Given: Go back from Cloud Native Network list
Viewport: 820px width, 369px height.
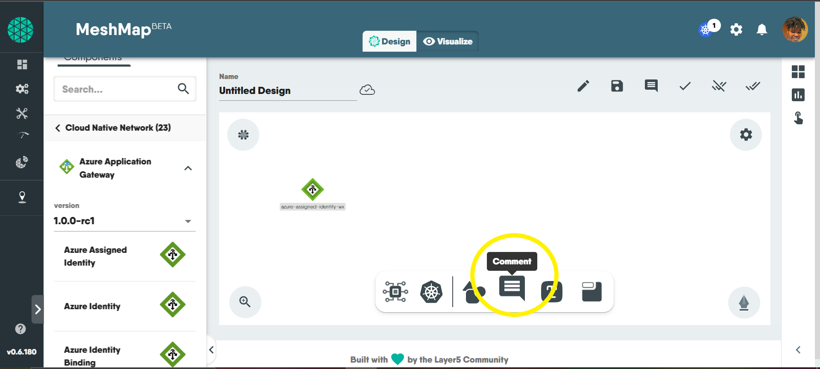Looking at the screenshot, I should [58, 128].
